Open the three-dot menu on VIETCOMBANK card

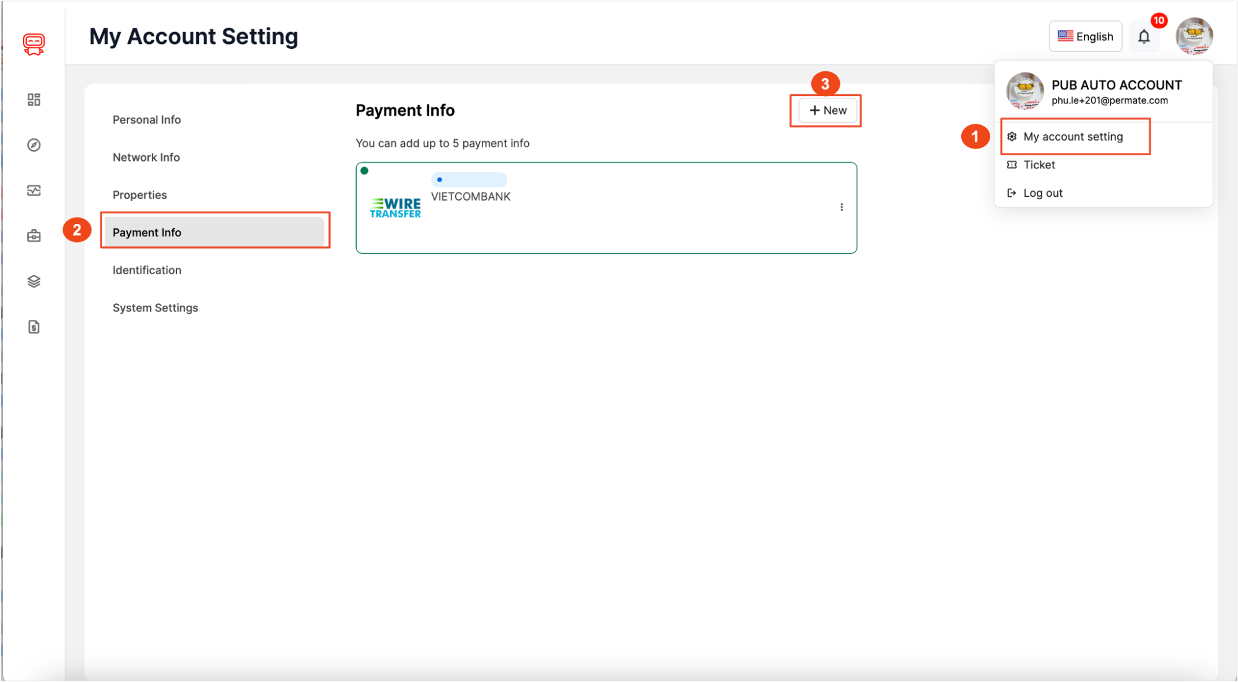coord(841,207)
